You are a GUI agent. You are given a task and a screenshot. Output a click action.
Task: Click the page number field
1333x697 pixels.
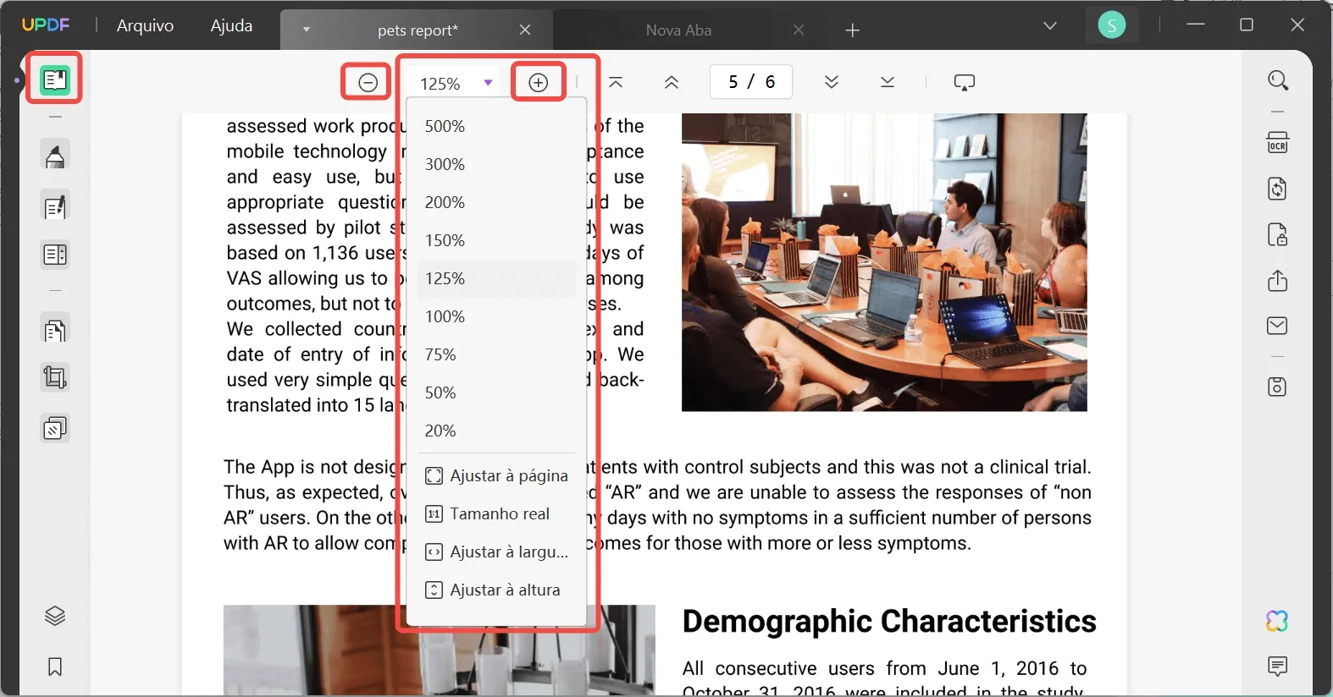tap(751, 82)
